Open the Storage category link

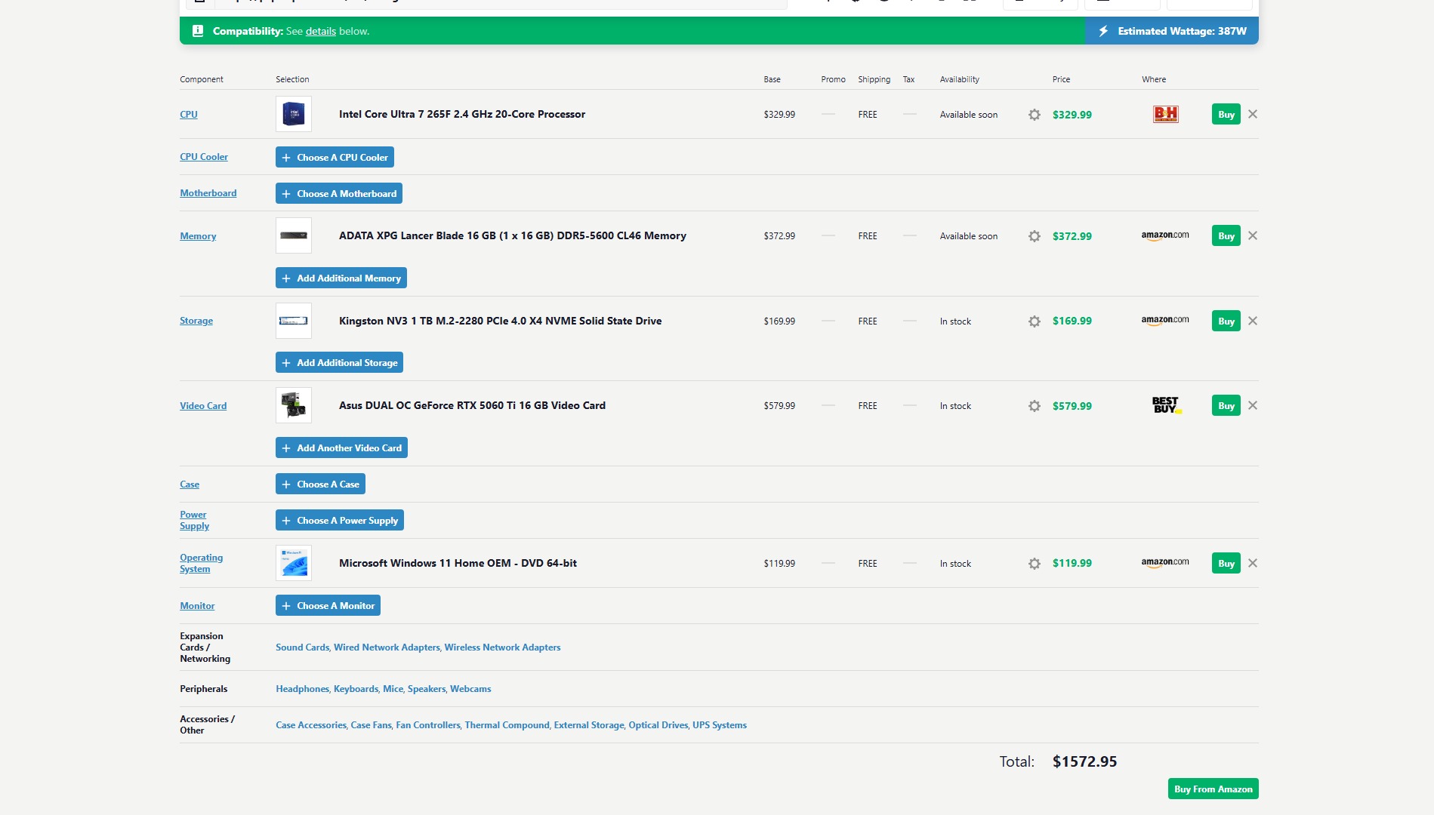click(x=196, y=321)
